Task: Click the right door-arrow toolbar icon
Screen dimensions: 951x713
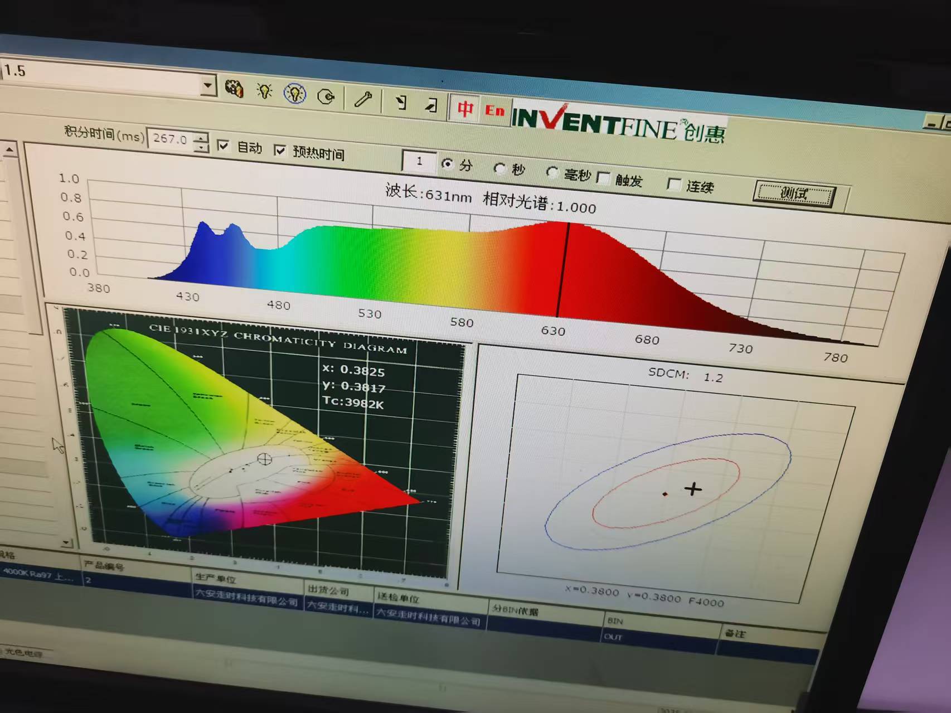Action: [x=431, y=105]
